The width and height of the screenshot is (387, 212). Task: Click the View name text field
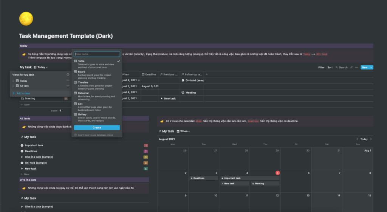[x=97, y=54]
